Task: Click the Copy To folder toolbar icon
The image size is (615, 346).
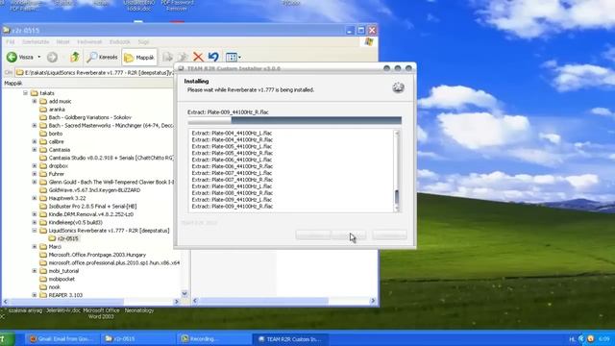Action: (x=183, y=58)
